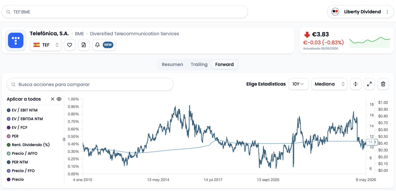Image resolution: width=396 pixels, height=191 pixels.
Task: Click the chart current value label 11.9
Action: pos(372,142)
